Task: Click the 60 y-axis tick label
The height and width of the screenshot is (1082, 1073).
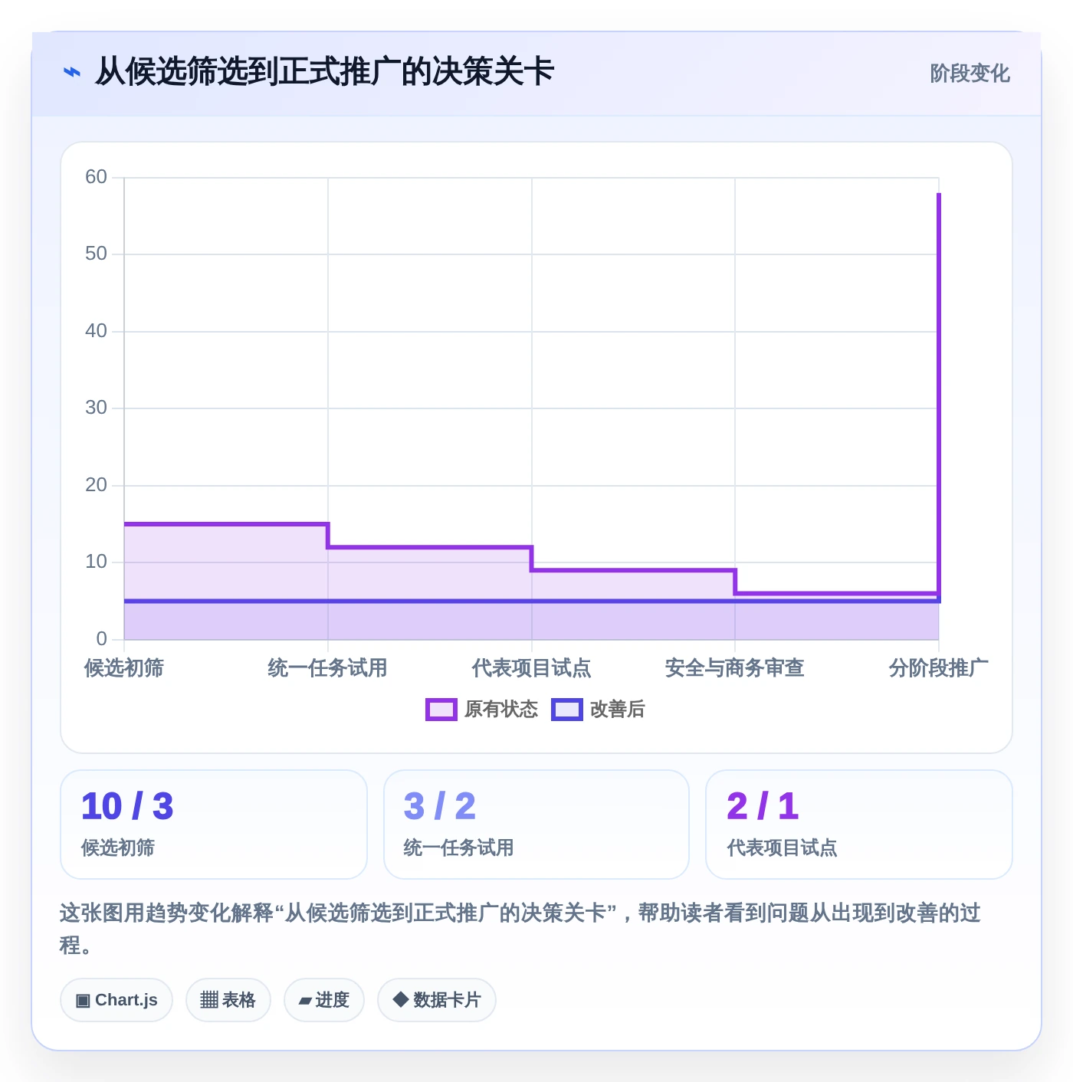Action: click(x=97, y=177)
